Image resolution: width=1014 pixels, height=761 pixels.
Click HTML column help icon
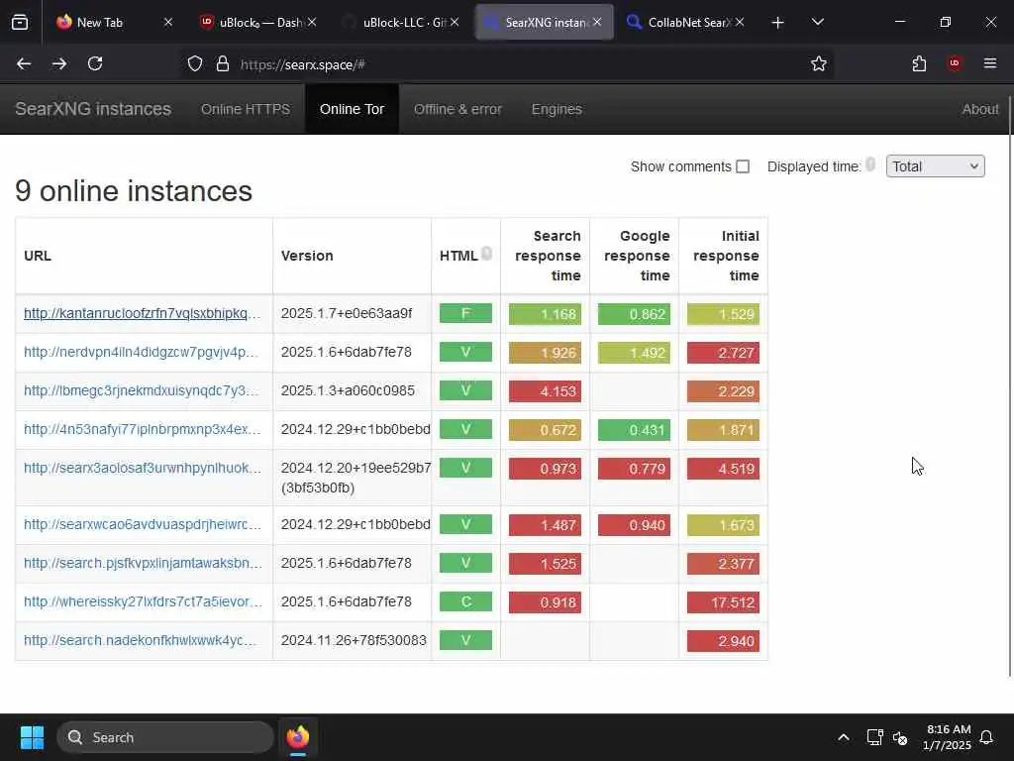pos(487,254)
